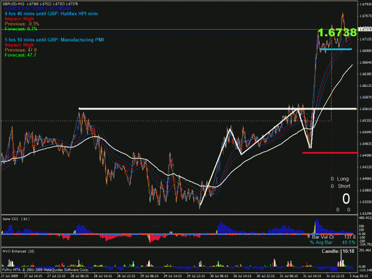Click the 31 Jul 22:15 time label
Viewport: 372px width, 279px height.
coord(335,276)
